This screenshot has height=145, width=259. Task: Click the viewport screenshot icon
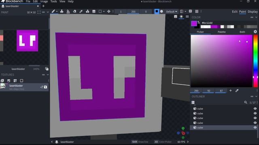175,17
